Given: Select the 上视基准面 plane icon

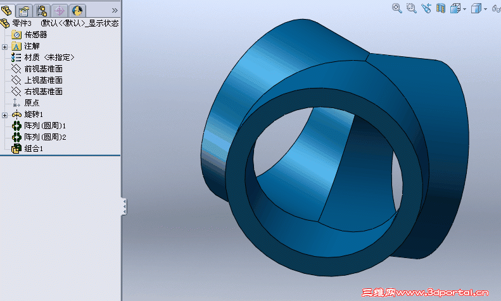Looking at the screenshot, I should (x=16, y=80).
